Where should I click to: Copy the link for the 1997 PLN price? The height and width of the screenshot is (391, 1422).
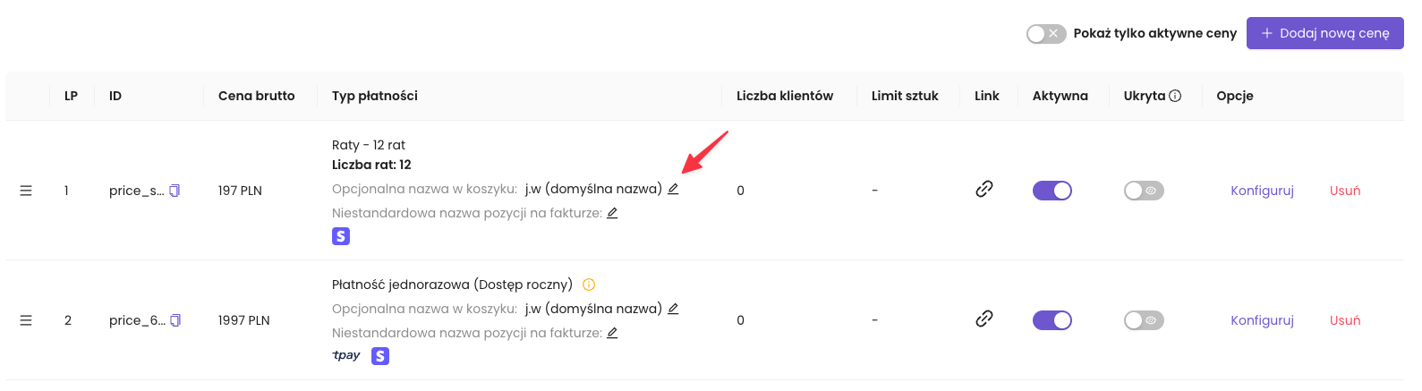point(984,319)
